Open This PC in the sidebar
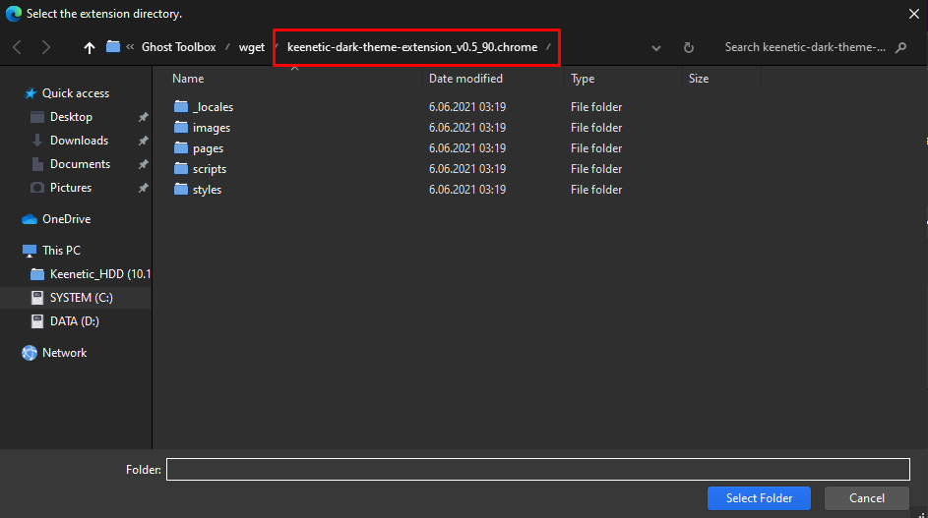The width and height of the screenshot is (928, 518). 61,251
